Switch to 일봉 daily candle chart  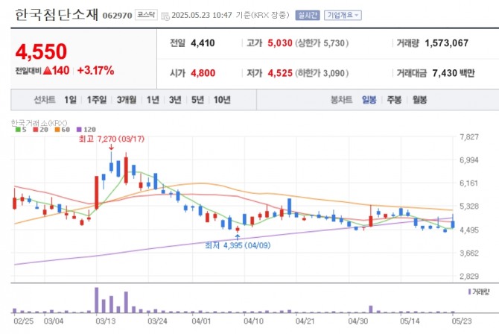tap(369, 100)
